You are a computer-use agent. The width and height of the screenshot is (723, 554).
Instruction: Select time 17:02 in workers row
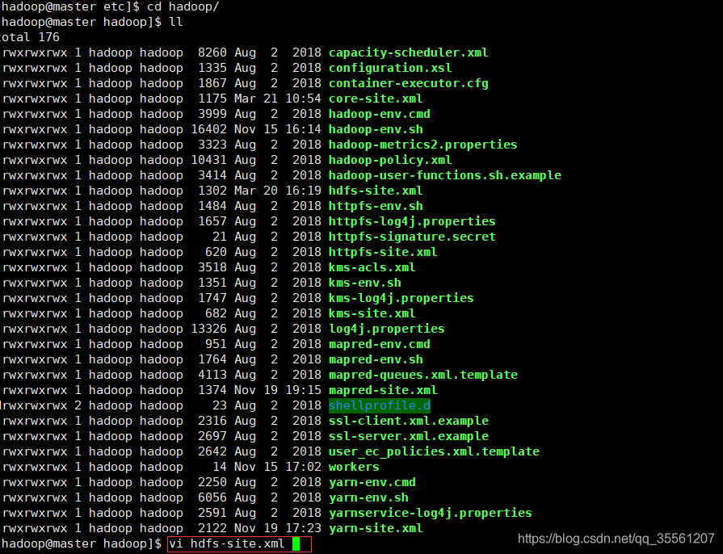303,467
